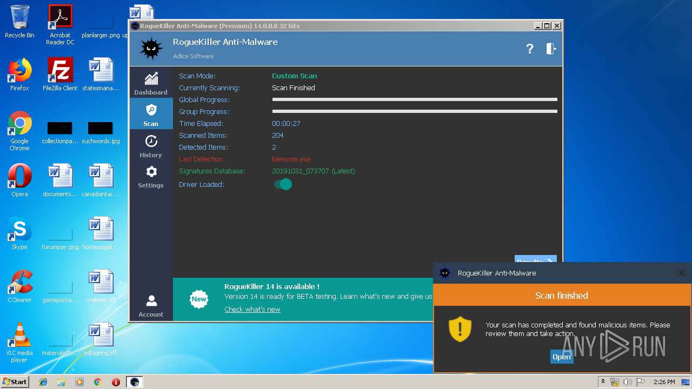Click the Scan Finished status text
The width and height of the screenshot is (692, 389).
click(x=294, y=88)
